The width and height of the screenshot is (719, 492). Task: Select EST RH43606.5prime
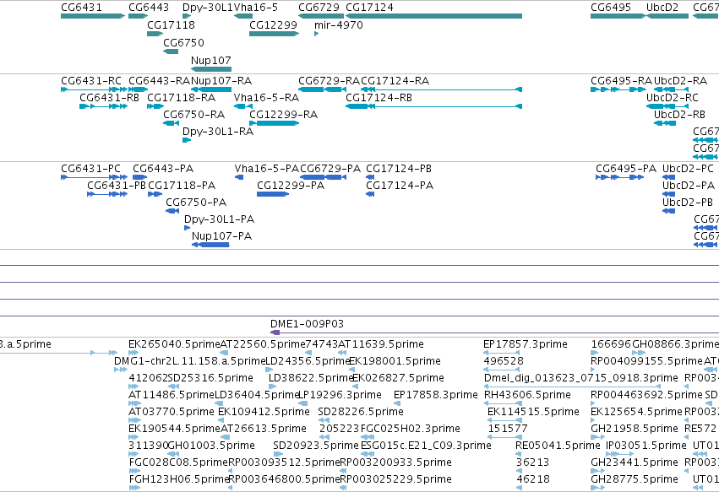[x=501, y=403]
